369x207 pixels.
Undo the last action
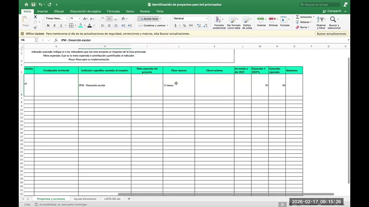tap(40, 5)
